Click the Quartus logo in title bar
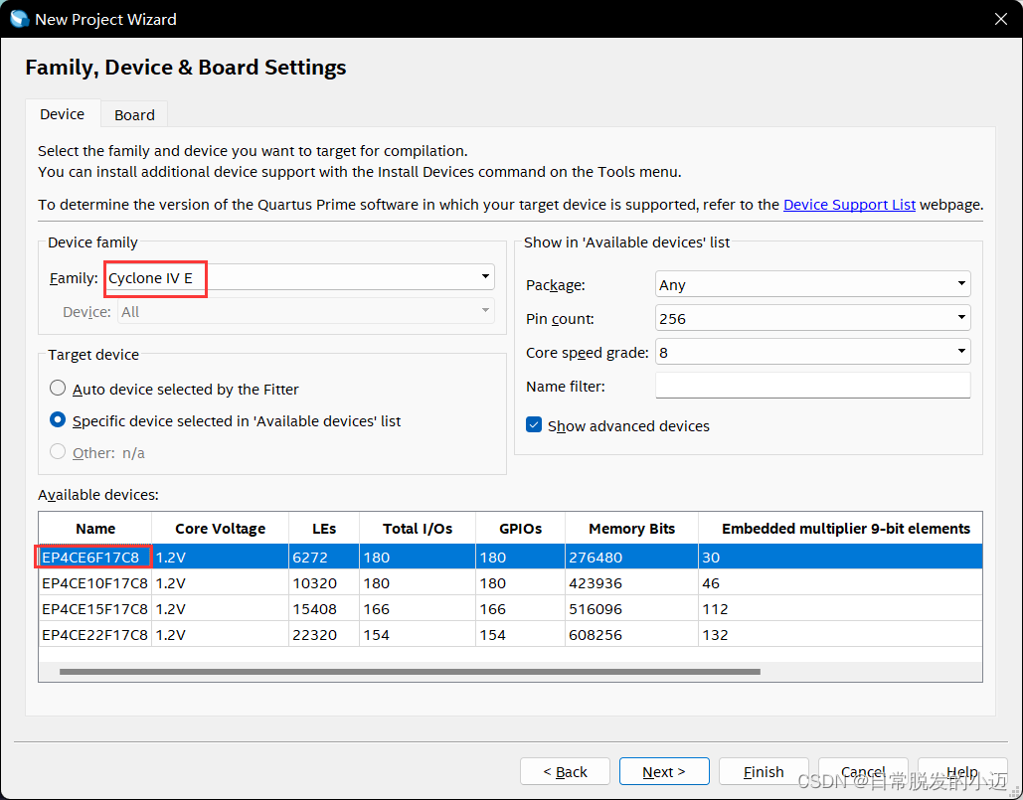 click(19, 19)
